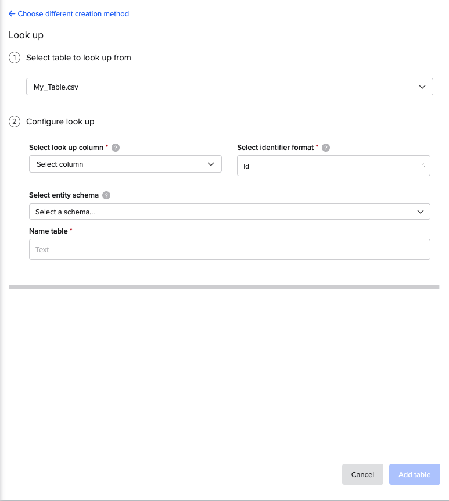This screenshot has height=501, width=449.
Task: Click the step 1 circle marker
Action: (15, 58)
